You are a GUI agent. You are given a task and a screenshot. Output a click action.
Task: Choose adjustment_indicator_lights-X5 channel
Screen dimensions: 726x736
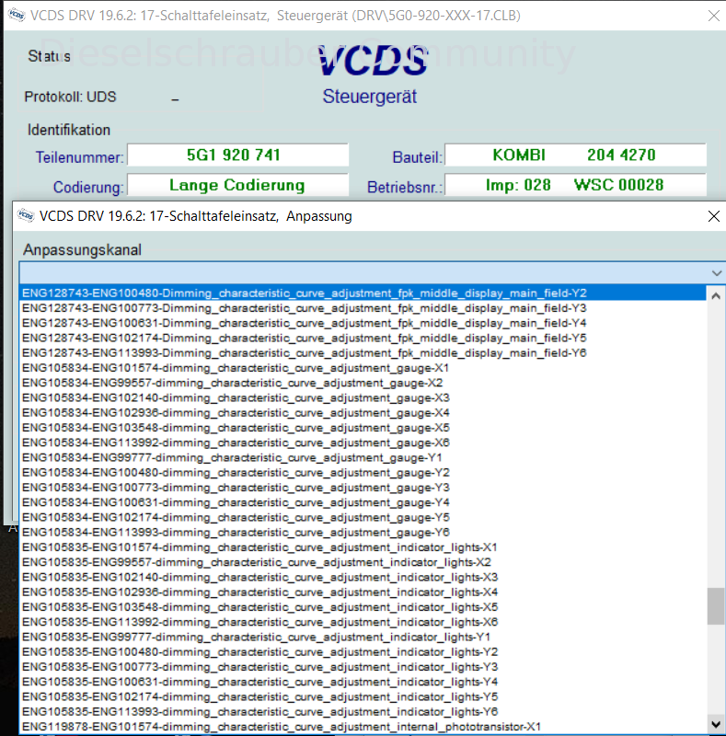pos(363,607)
